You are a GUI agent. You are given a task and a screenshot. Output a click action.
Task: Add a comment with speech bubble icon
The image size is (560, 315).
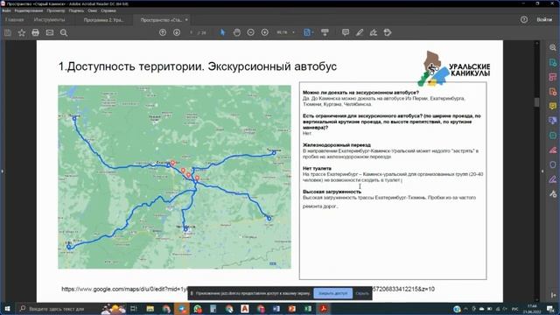pos(346,32)
